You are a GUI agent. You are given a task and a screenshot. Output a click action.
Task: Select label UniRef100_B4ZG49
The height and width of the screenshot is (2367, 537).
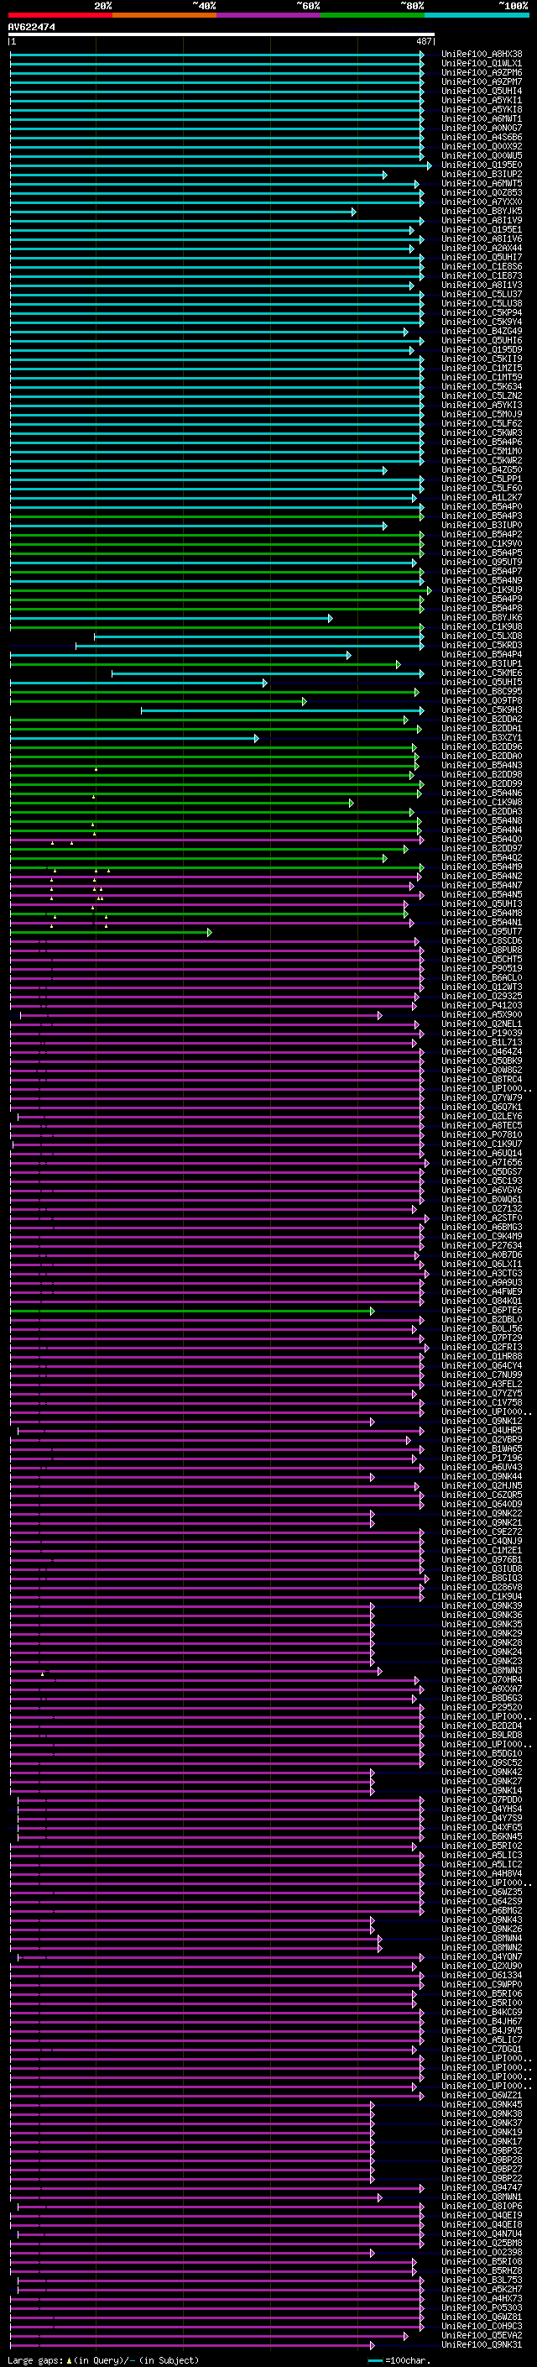[482, 332]
